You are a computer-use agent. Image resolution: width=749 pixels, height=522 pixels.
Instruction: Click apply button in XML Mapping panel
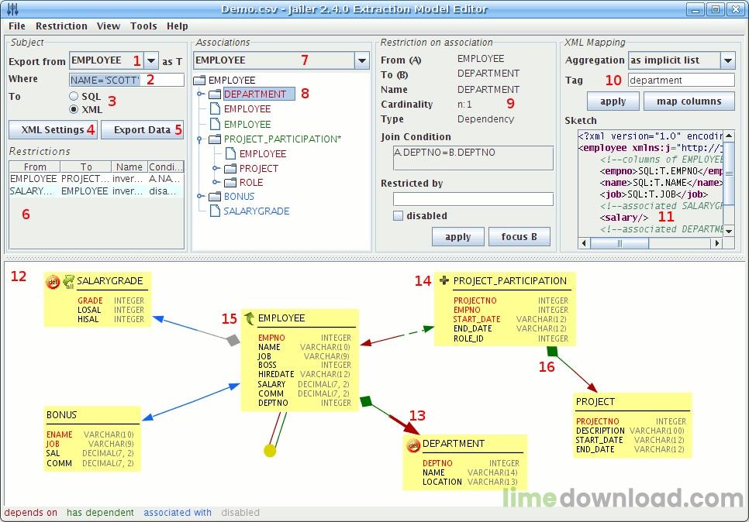coord(613,101)
